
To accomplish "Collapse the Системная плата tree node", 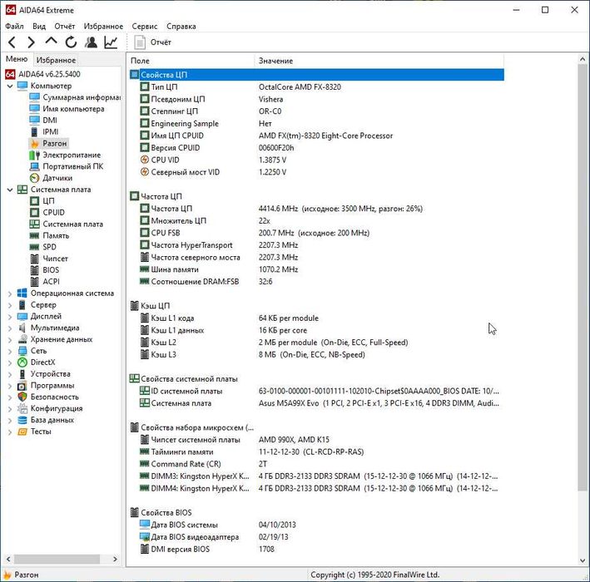I will (x=10, y=190).
